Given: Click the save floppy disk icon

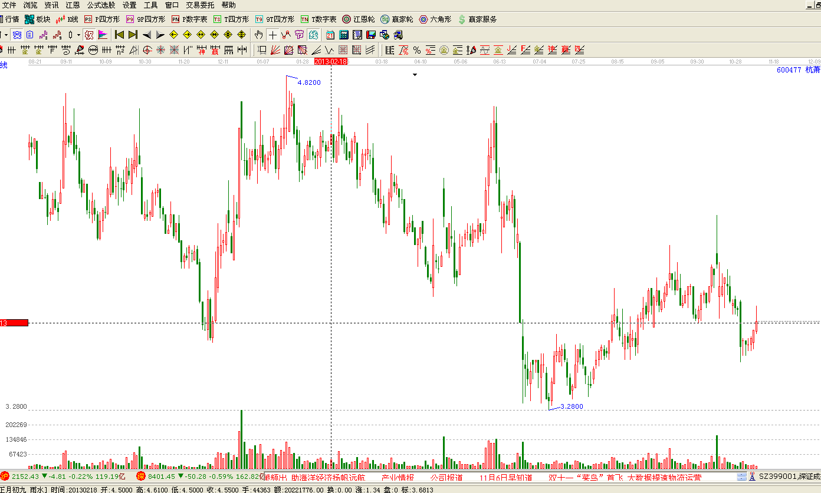Looking at the screenshot, I should coord(370,35).
